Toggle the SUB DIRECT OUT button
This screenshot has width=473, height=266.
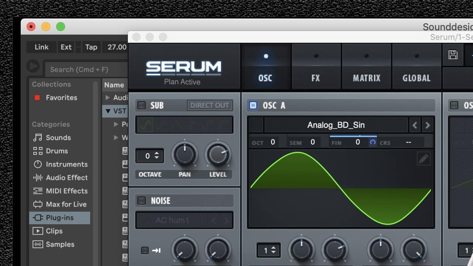coord(210,105)
